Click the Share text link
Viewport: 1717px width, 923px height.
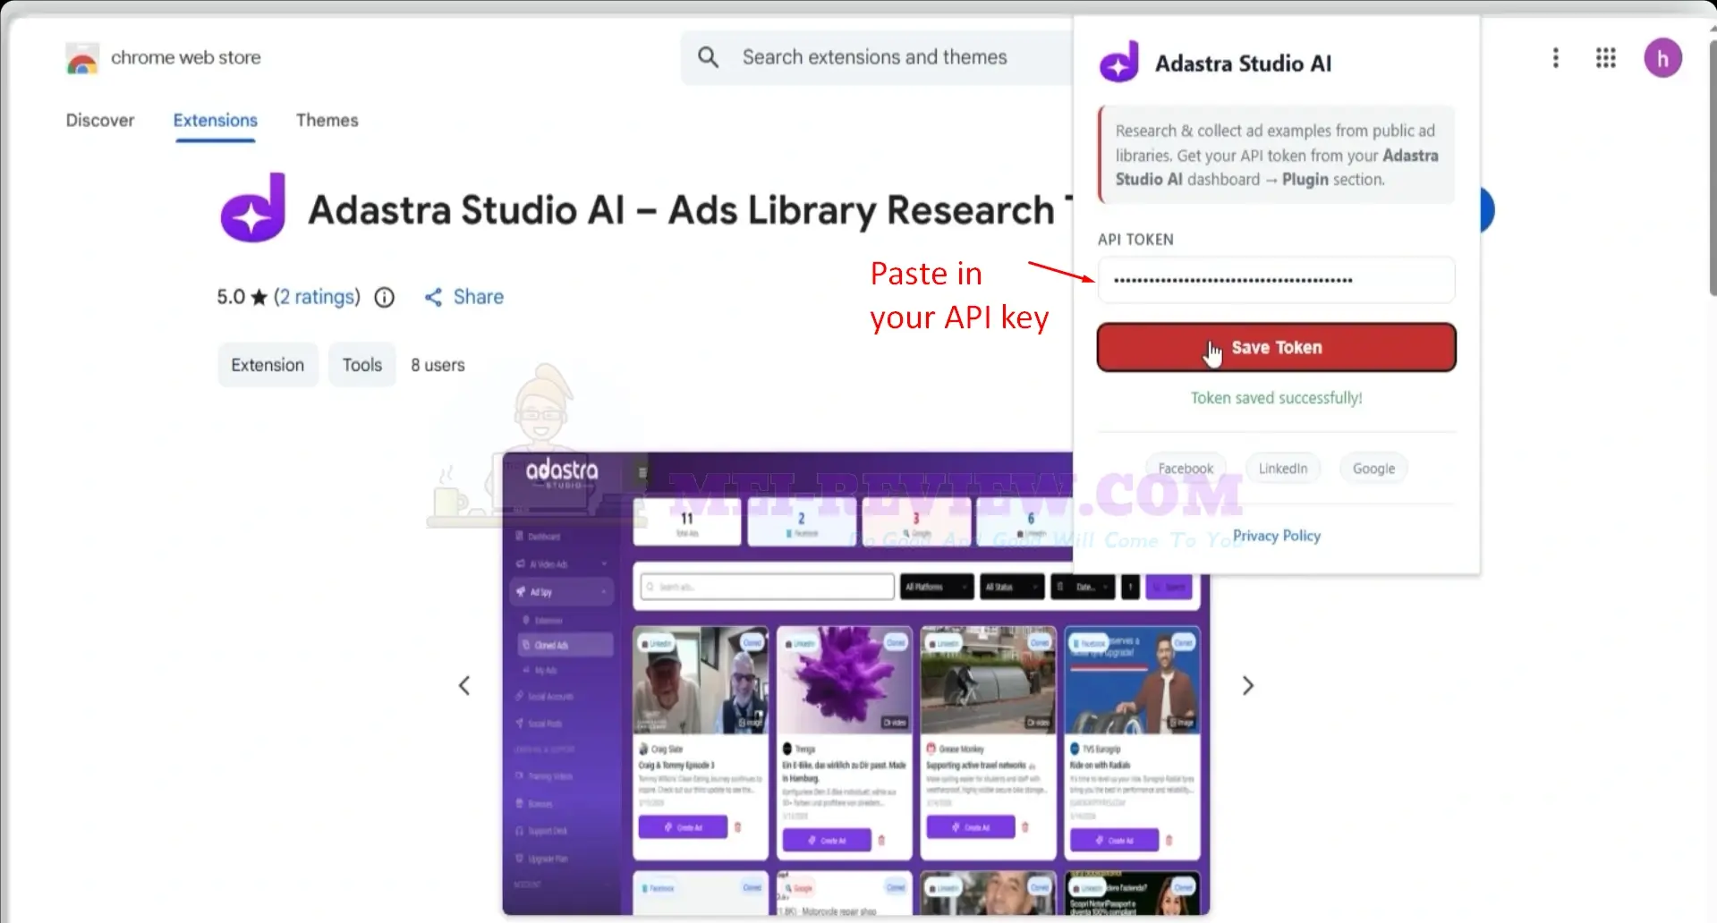point(479,297)
